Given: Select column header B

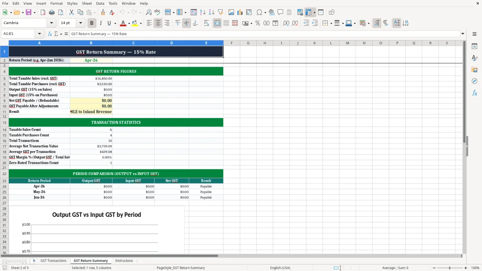Looking at the screenshot, I should point(91,43).
